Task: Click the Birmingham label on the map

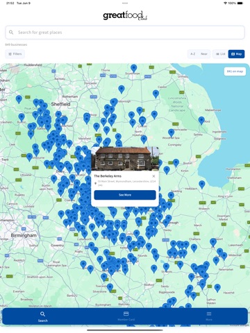Action: coord(24,235)
